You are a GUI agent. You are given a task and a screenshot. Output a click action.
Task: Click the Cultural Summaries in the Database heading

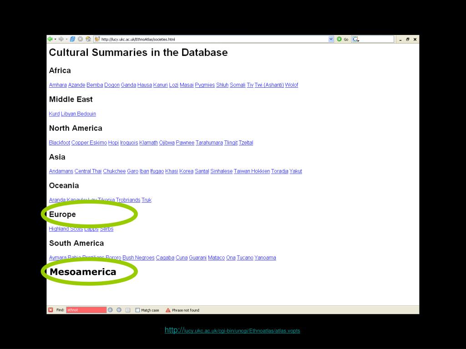click(138, 53)
